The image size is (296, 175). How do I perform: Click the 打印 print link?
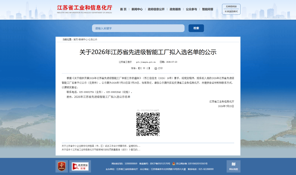point(160,68)
